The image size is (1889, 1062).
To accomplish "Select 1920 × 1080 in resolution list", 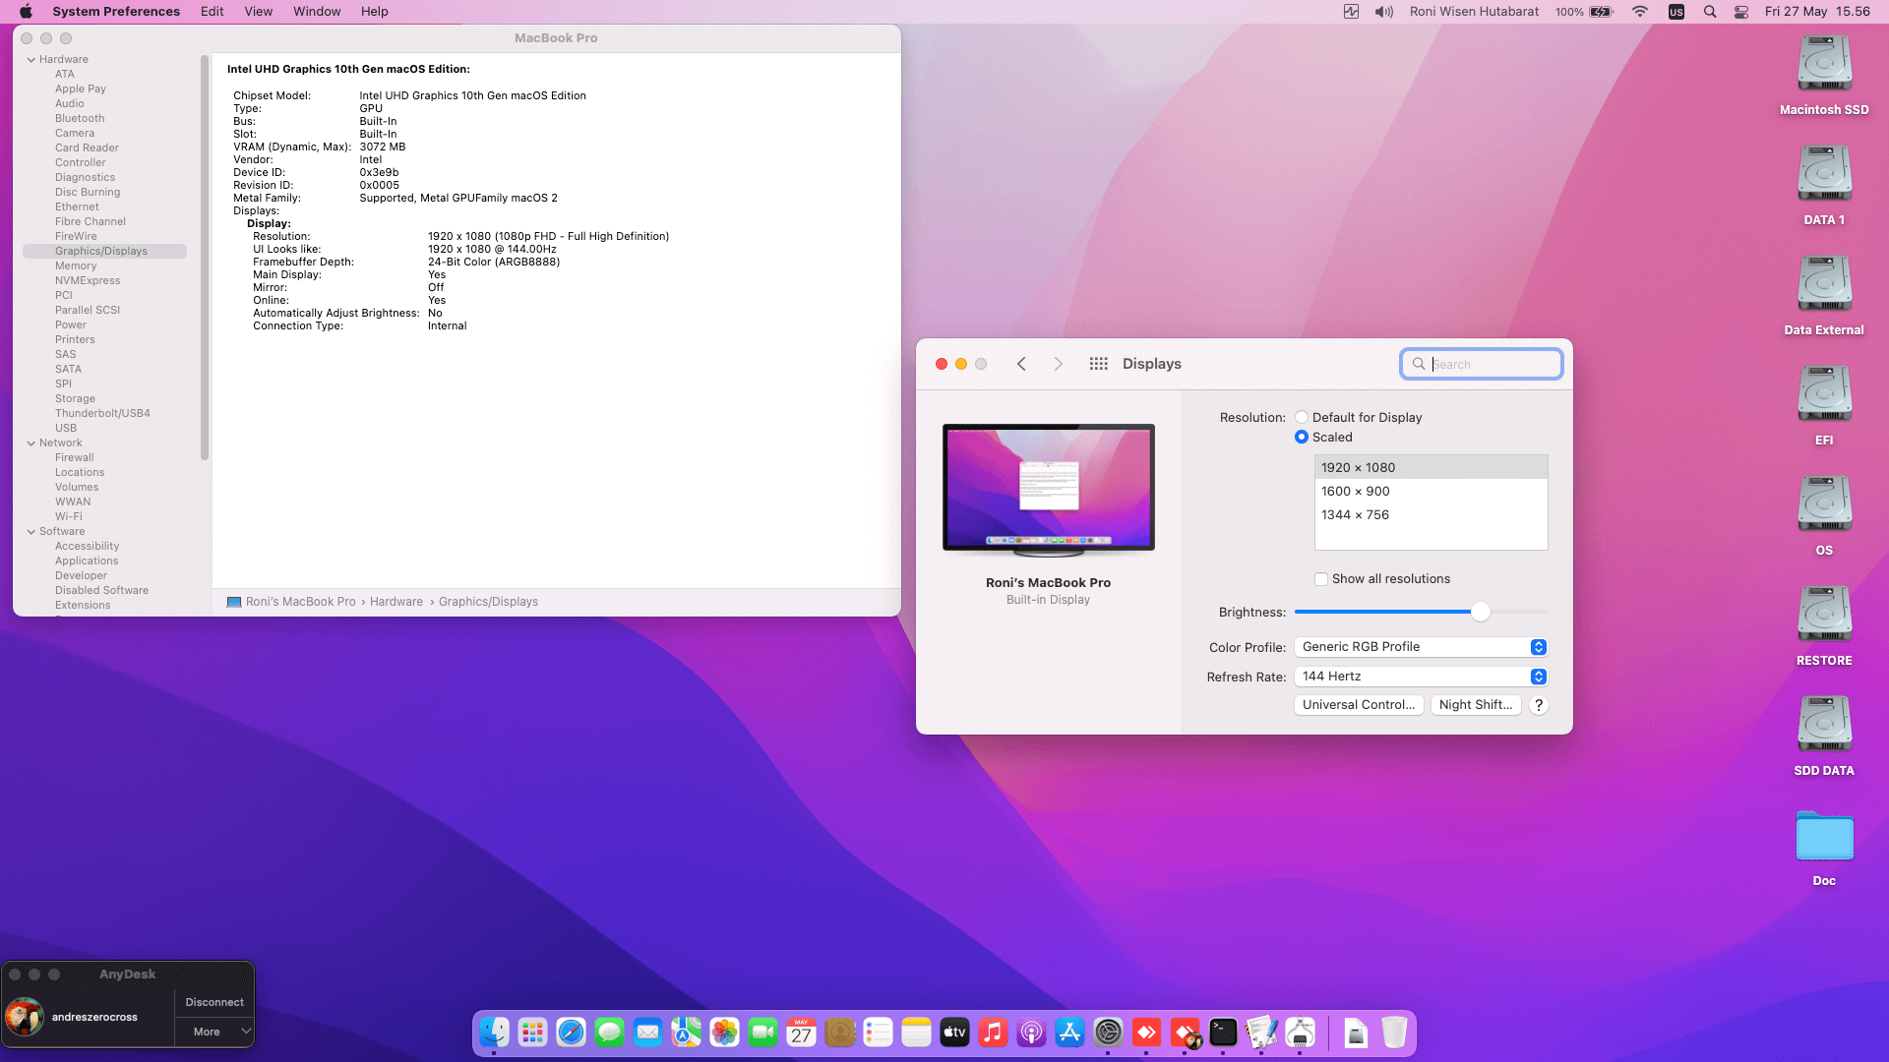I will [1431, 468].
